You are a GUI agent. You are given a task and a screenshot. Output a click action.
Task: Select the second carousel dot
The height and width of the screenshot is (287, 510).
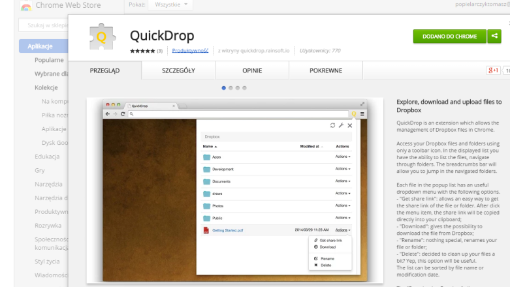(x=231, y=88)
